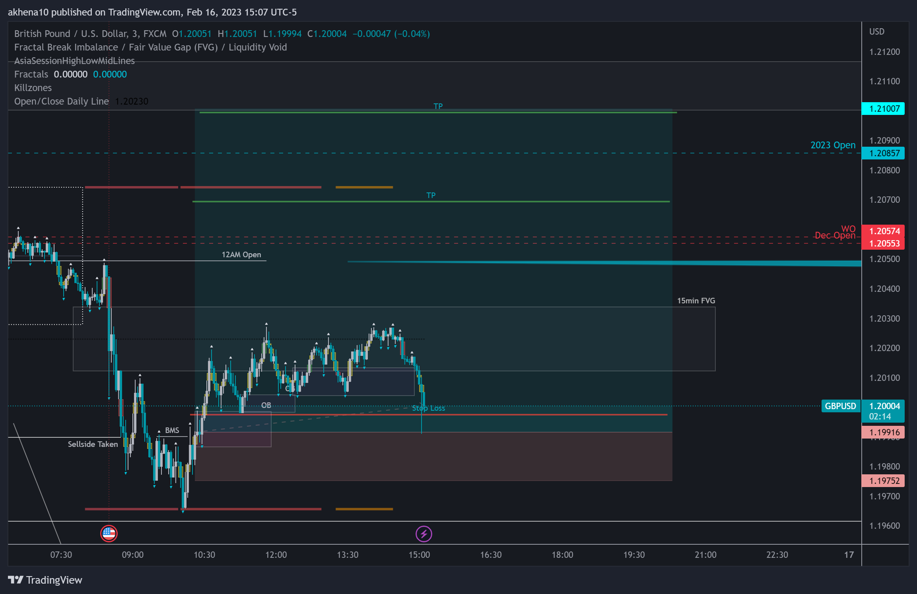Click the 07:30 time axis label
917x594 pixels.
[x=61, y=555]
